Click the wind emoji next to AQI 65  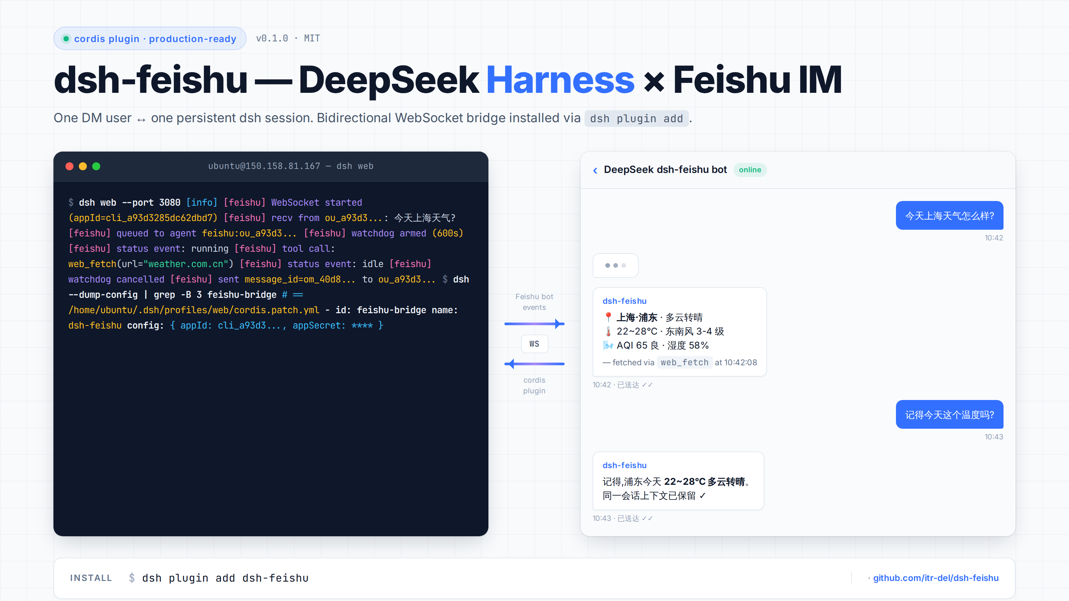[608, 345]
